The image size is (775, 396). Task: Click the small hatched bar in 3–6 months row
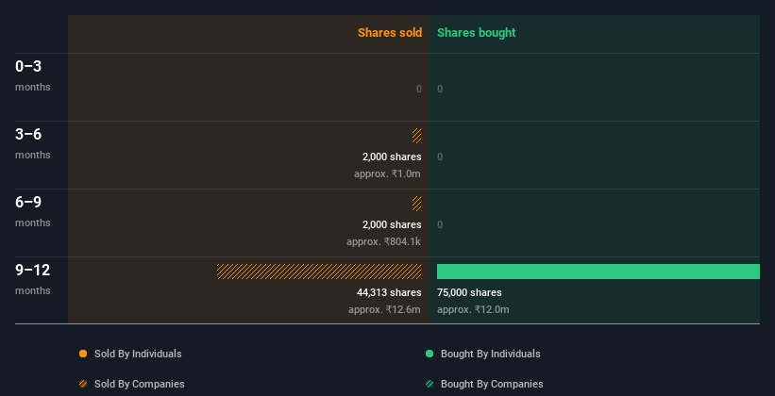click(417, 136)
